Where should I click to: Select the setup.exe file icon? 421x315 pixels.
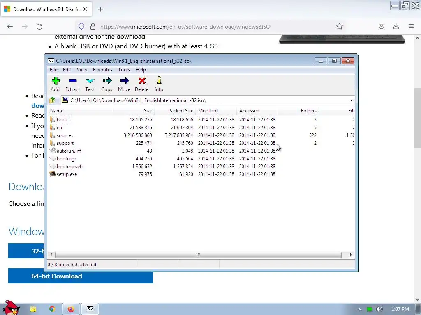click(52, 174)
